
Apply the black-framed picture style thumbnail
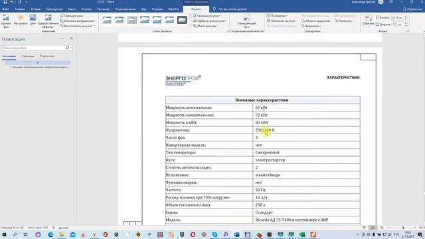[x=182, y=20]
